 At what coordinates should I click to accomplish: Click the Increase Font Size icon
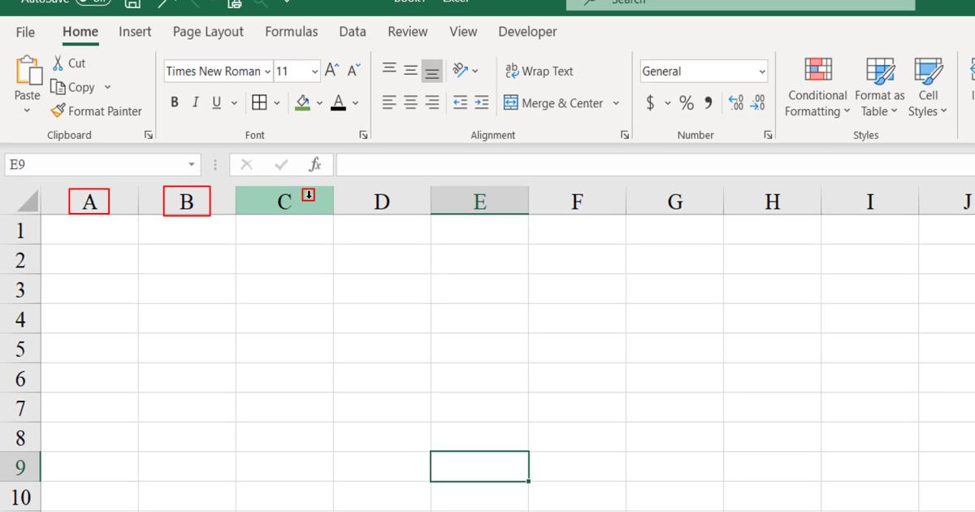[330, 70]
